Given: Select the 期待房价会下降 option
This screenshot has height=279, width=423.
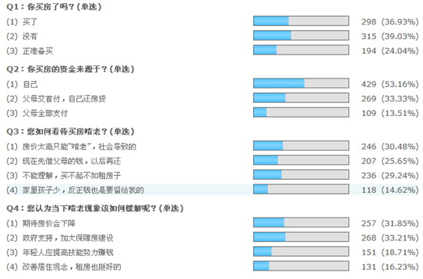Looking at the screenshot, I should 49,224.
